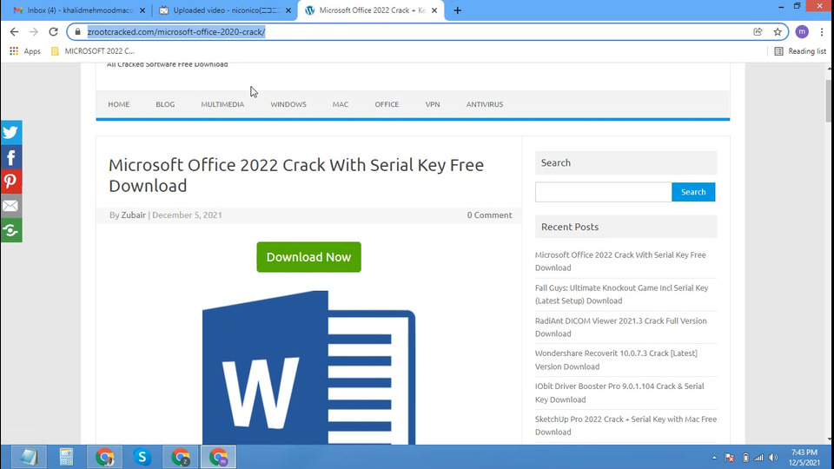Open Wondershare Recoverit 10.0.7.3 Crack post
Image resolution: width=834 pixels, height=469 pixels.
tap(616, 360)
